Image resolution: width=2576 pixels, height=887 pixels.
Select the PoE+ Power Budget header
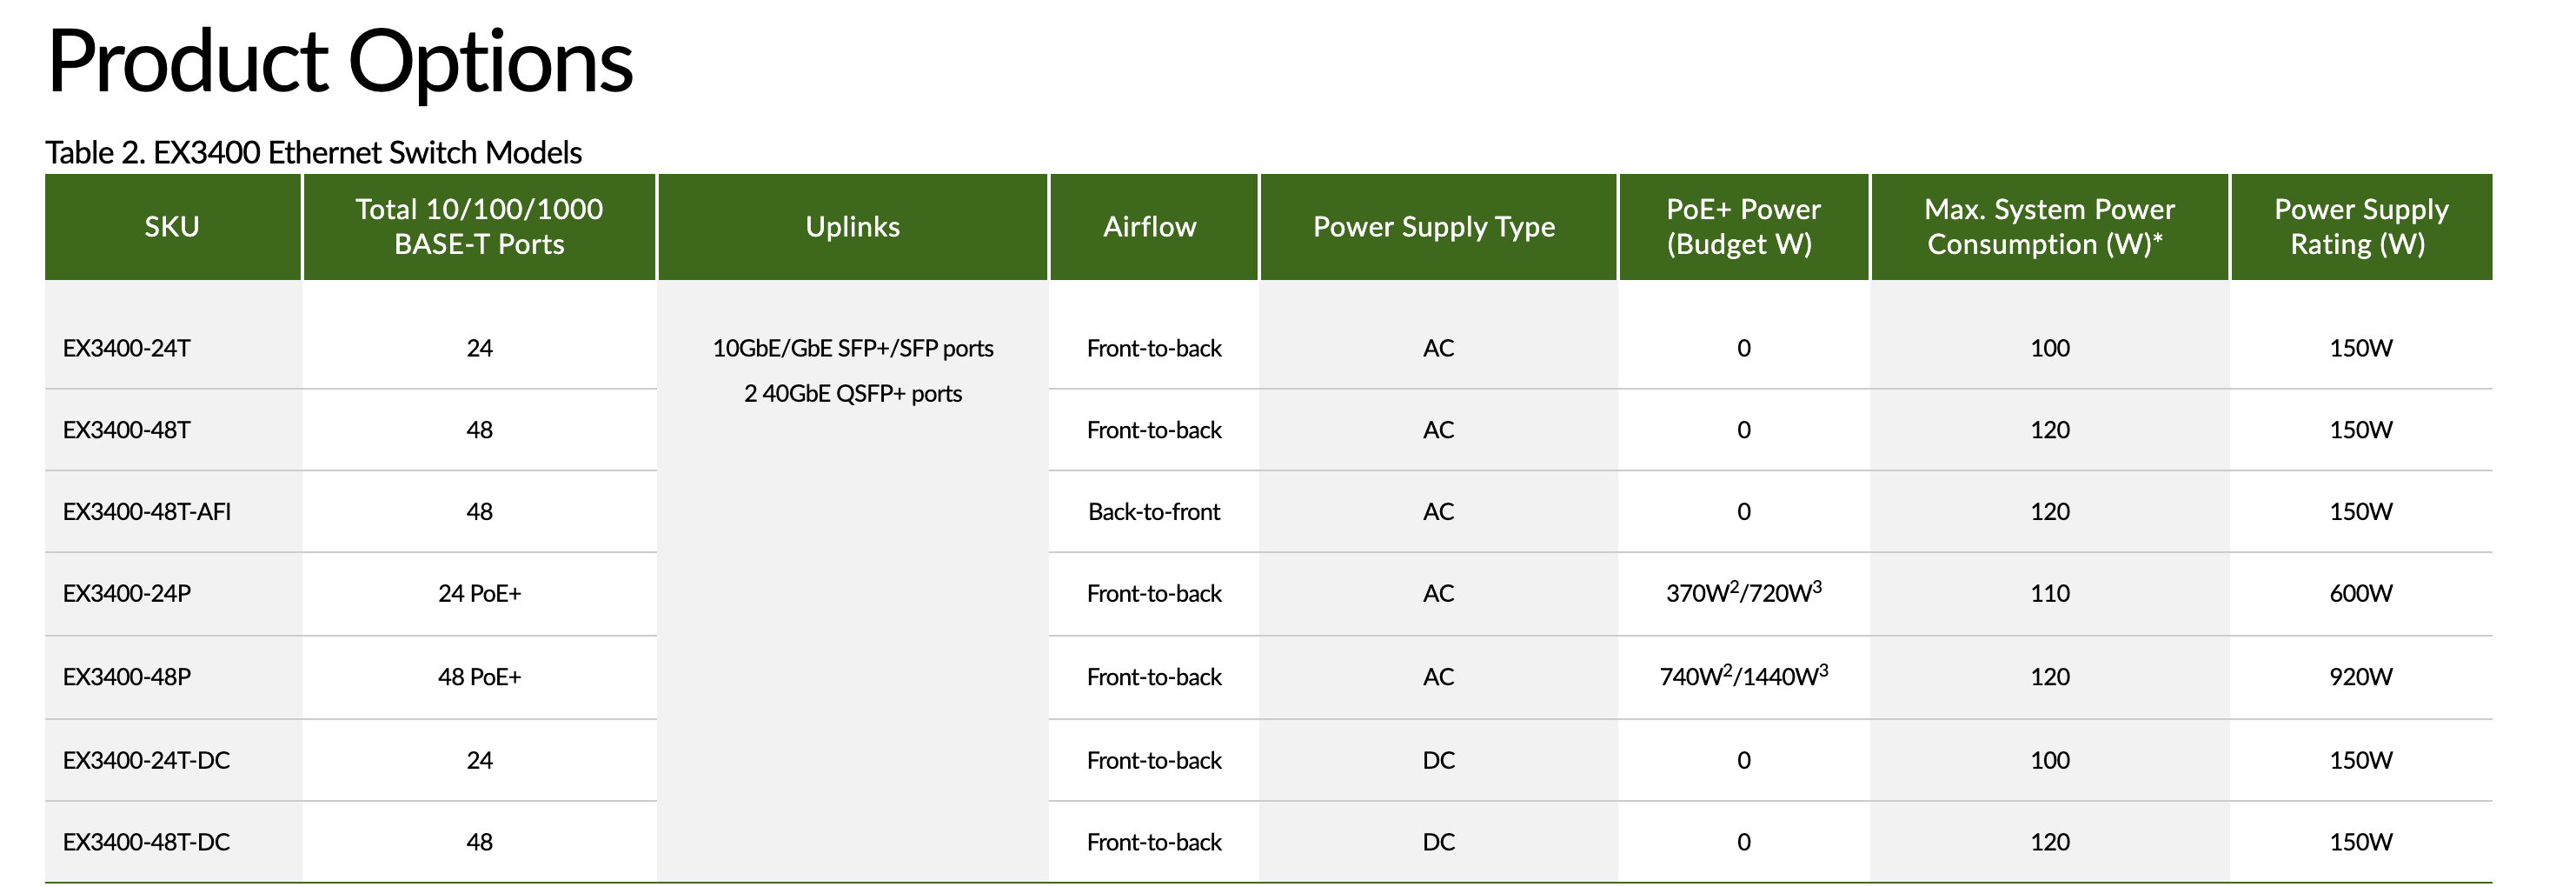point(1744,227)
